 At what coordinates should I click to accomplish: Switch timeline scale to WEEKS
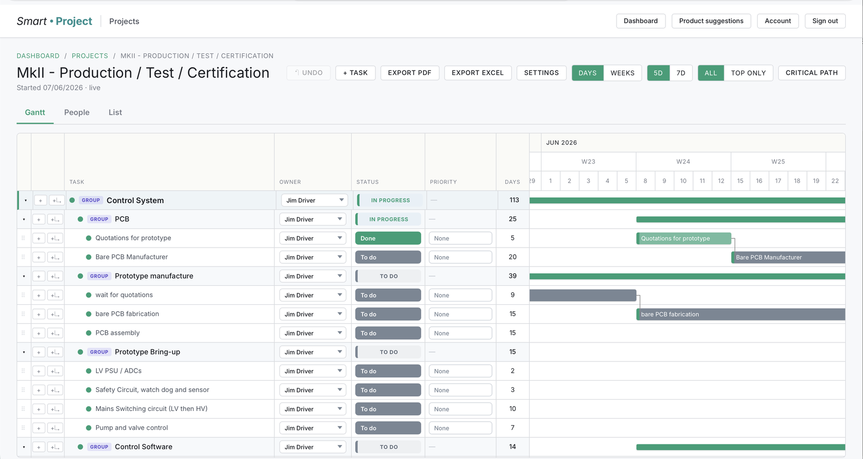point(622,73)
